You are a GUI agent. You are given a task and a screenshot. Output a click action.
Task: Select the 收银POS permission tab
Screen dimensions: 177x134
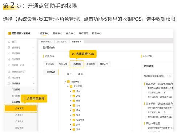[77, 64]
